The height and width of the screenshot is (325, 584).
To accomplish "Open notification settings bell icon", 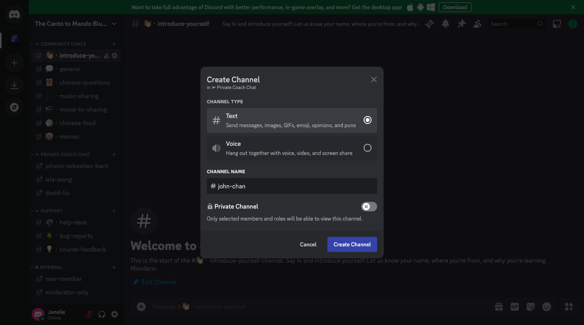I will pos(446,24).
